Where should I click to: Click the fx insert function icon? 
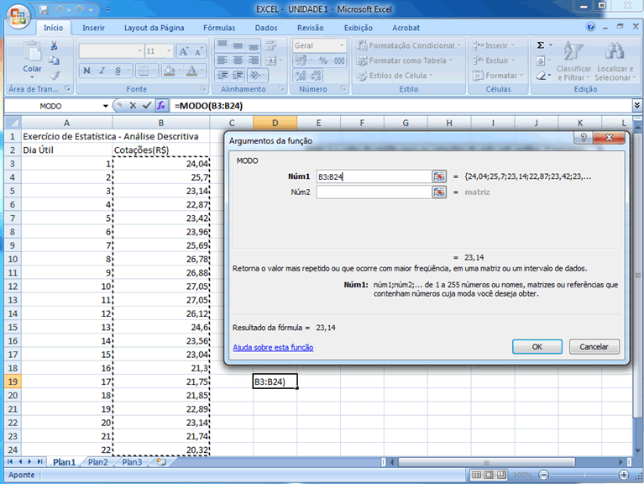click(x=161, y=106)
